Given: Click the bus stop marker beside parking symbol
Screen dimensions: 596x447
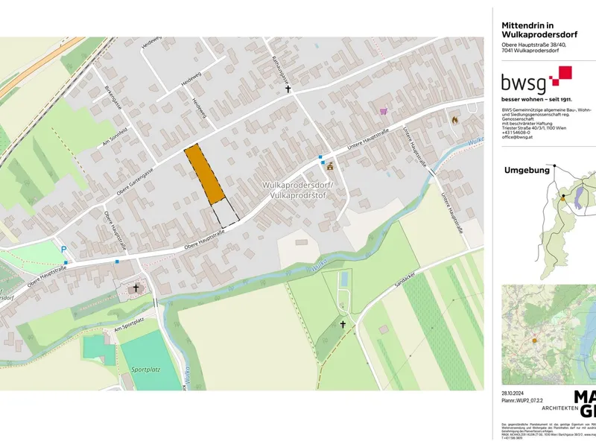Looking at the screenshot, I should coord(66,262).
